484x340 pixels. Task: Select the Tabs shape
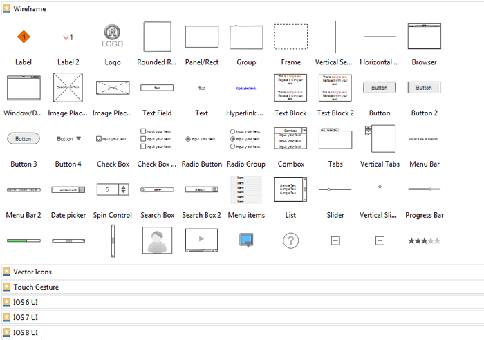pos(335,139)
